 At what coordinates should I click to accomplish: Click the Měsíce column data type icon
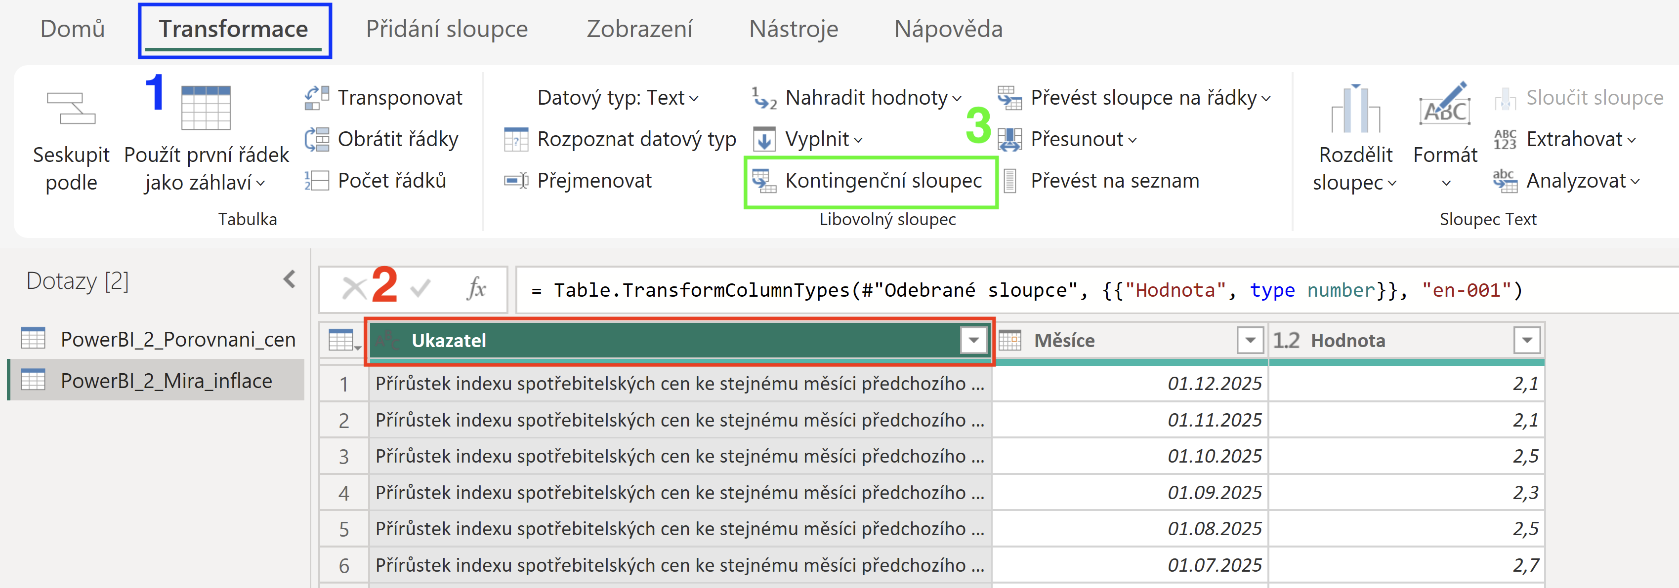[x=1009, y=340]
